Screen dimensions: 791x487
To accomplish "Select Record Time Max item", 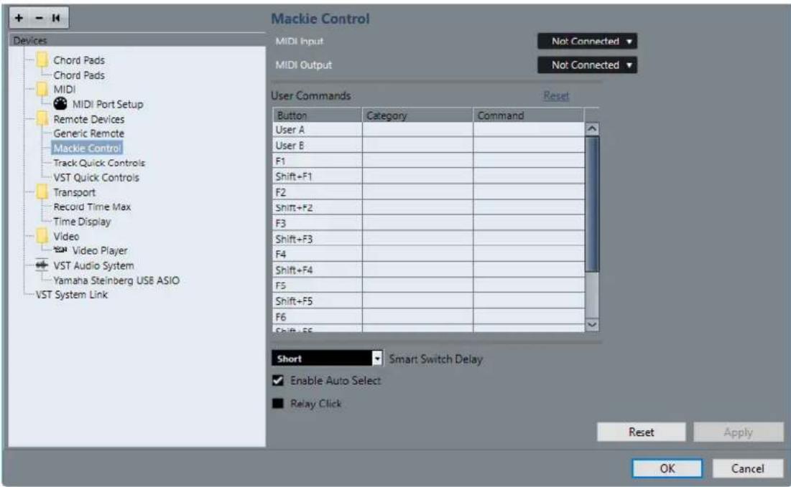I will (92, 207).
